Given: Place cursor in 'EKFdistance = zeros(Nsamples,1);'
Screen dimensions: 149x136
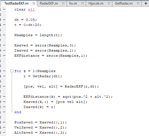Looking at the screenshot, I should tap(51, 56).
